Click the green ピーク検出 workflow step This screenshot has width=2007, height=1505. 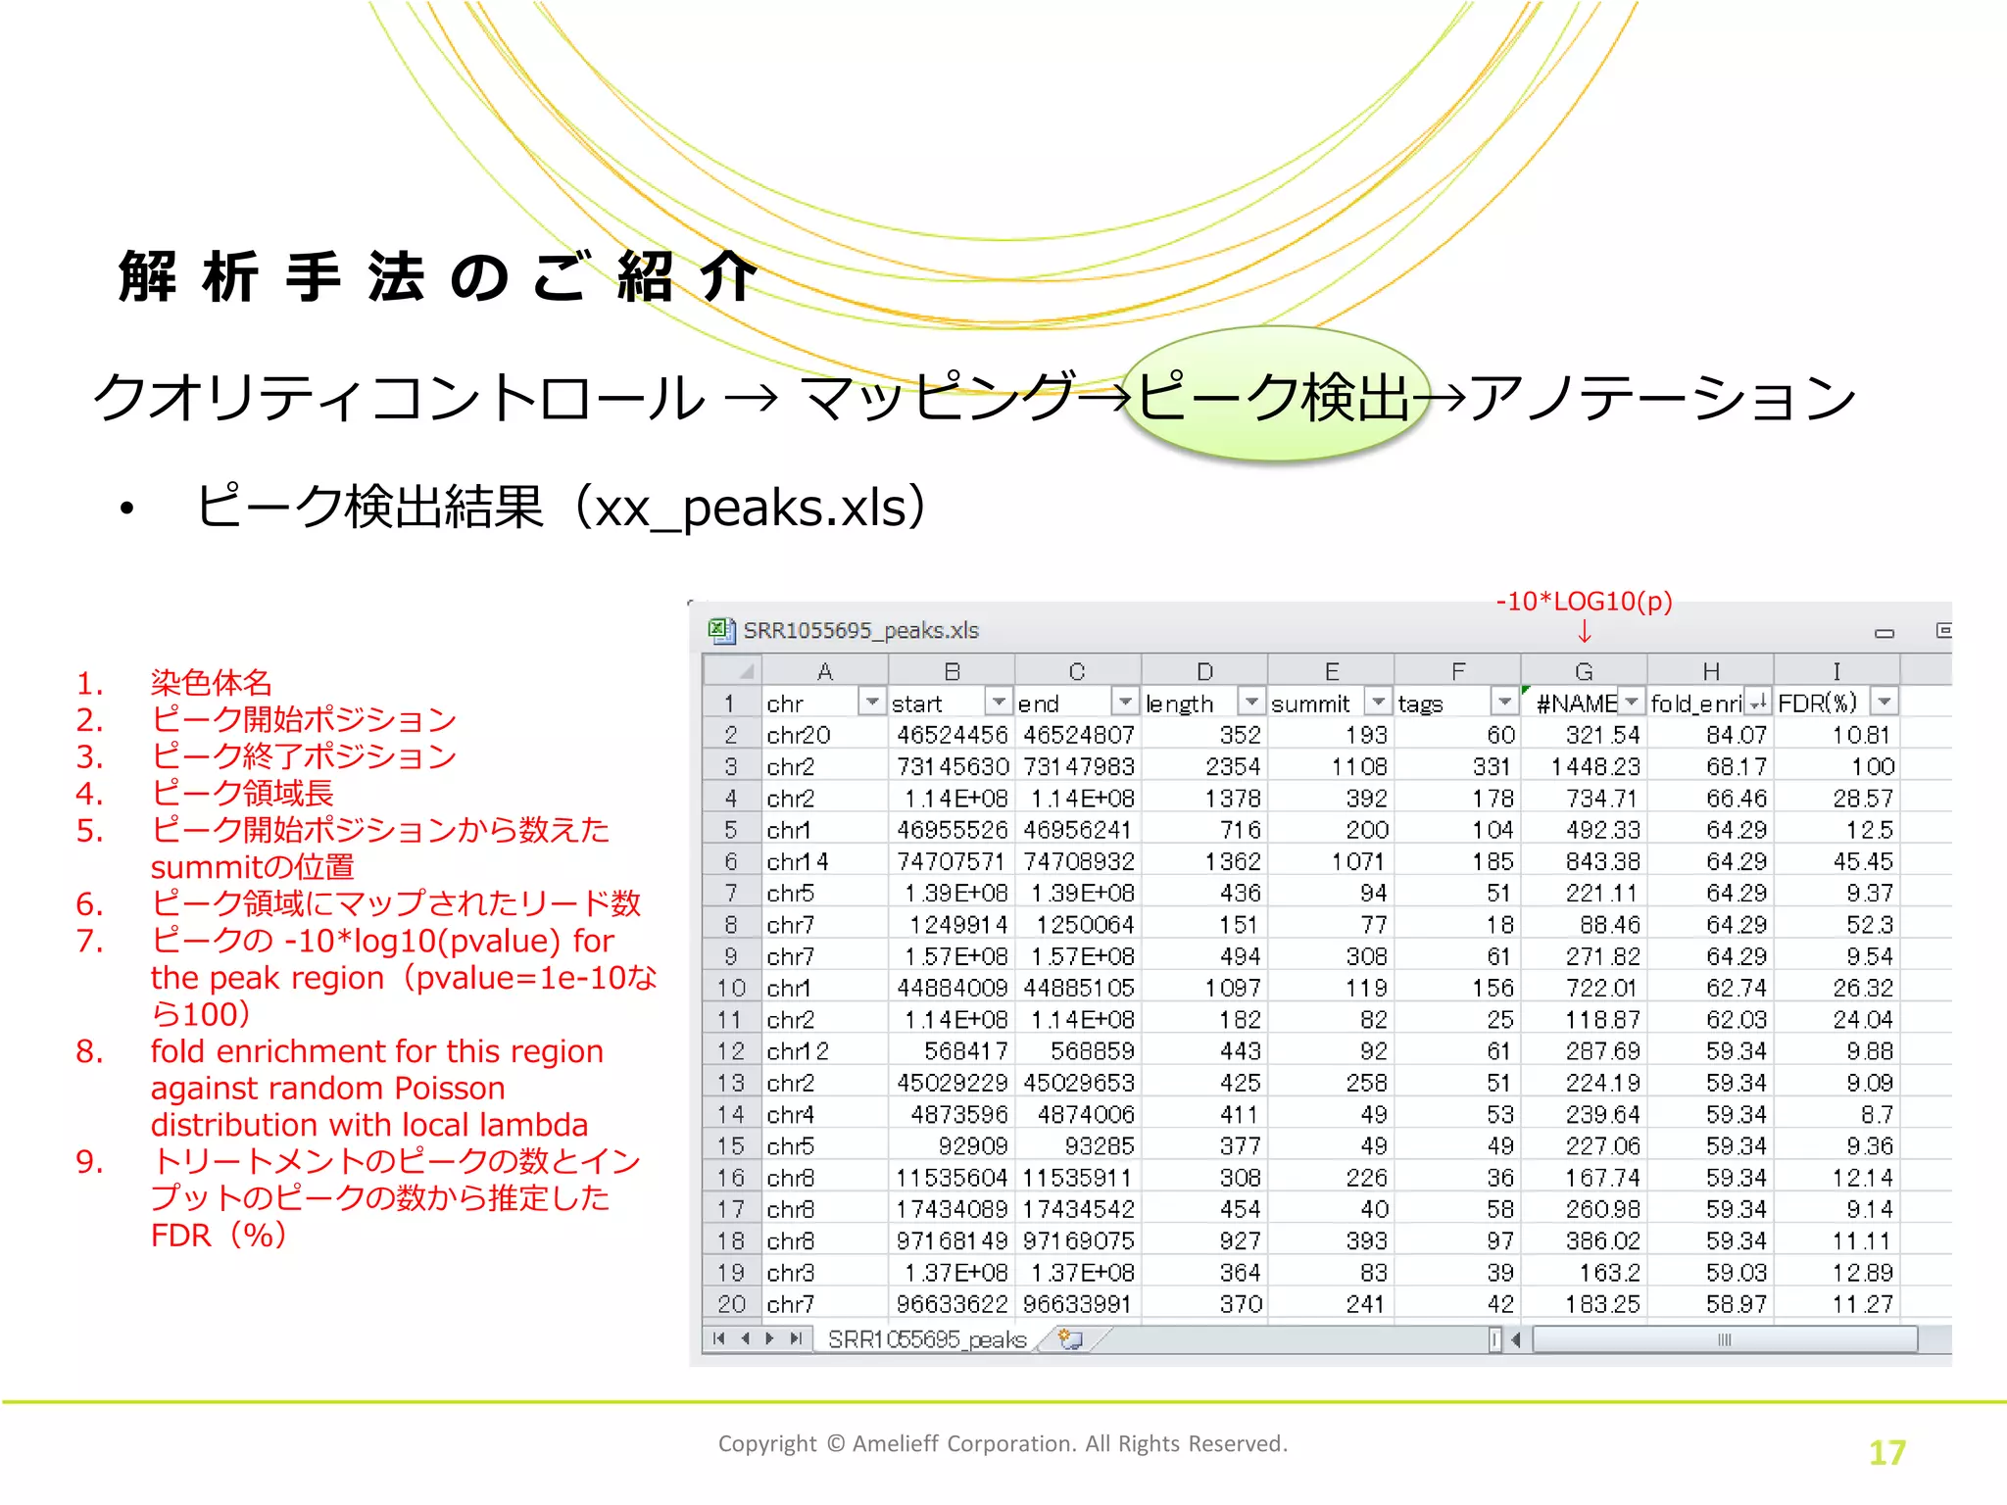point(1275,395)
